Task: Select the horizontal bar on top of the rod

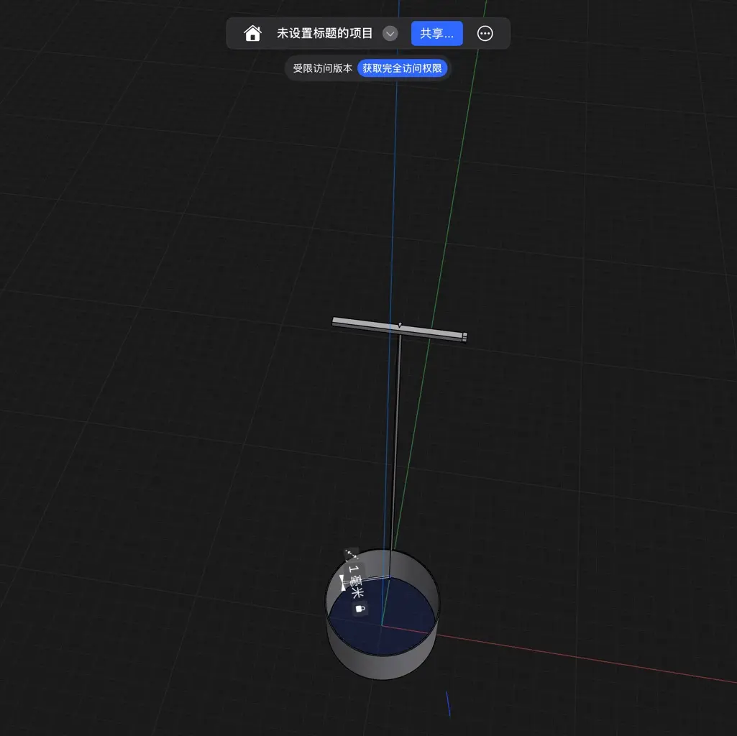Action: [x=400, y=329]
